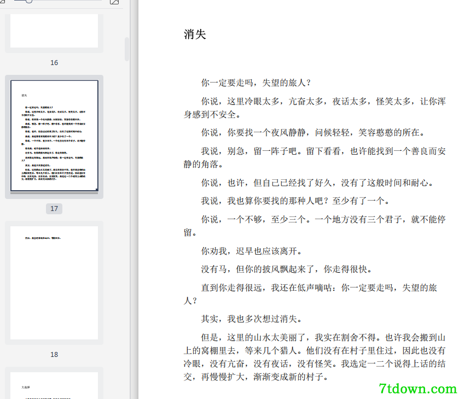The height and width of the screenshot is (399, 459).
Task: Click the enlarge thumbnails icon beside slider
Action: 114,2
